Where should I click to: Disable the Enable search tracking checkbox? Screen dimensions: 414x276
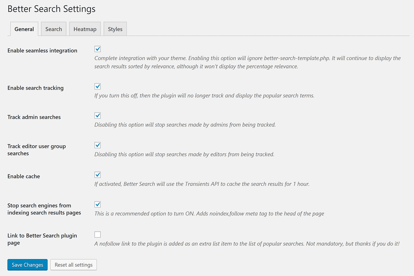[x=98, y=86]
